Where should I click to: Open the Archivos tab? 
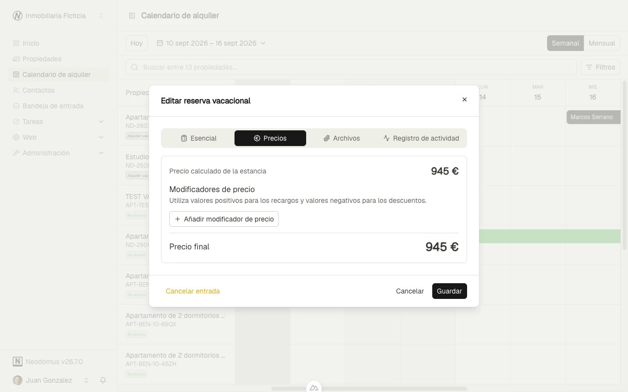341,138
